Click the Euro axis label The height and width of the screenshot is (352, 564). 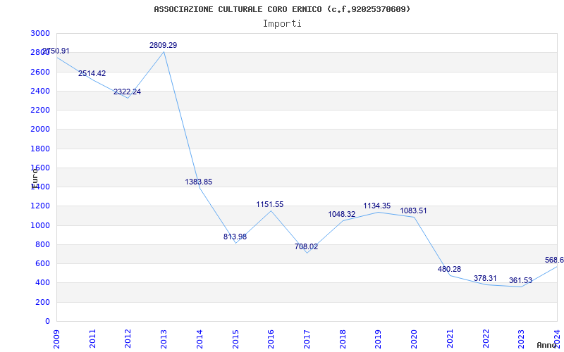[34, 178]
